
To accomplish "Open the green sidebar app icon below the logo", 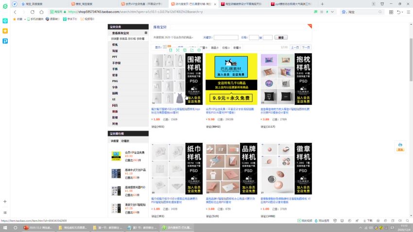I will click(5, 21).
